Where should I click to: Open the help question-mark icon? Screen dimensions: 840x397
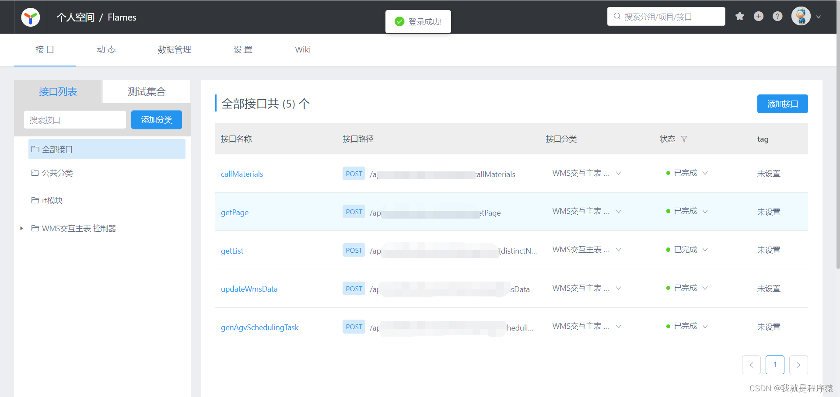click(777, 16)
